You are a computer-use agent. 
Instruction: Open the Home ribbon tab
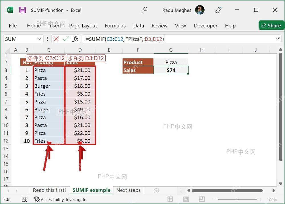click(x=34, y=26)
